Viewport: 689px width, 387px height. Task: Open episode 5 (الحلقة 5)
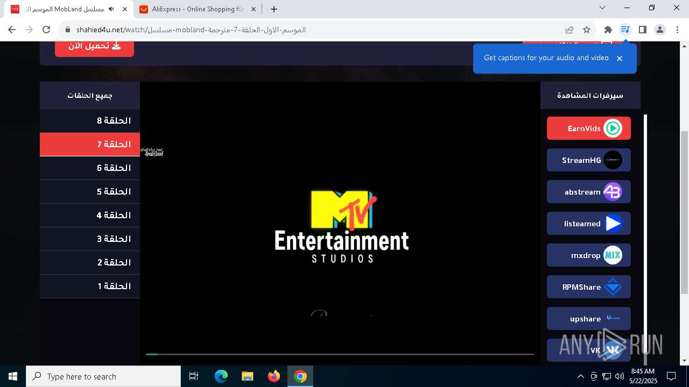click(x=90, y=191)
